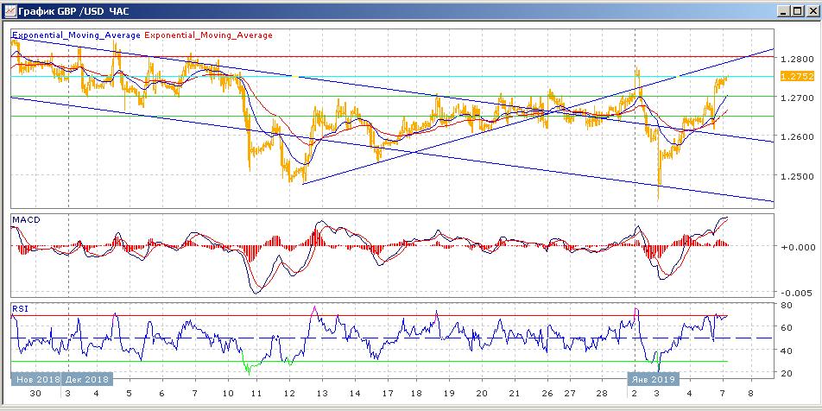The image size is (822, 411).
Task: Select the blue Exponential_Moving_Average legend label
Action: (75, 35)
